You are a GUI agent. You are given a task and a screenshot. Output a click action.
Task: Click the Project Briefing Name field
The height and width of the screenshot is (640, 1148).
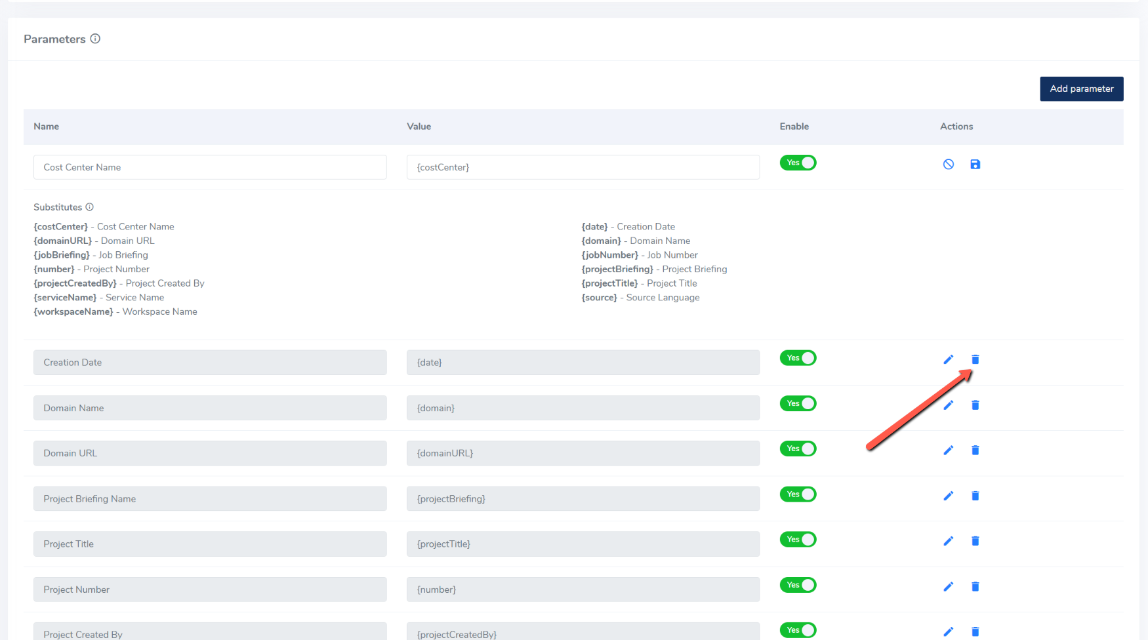(210, 499)
